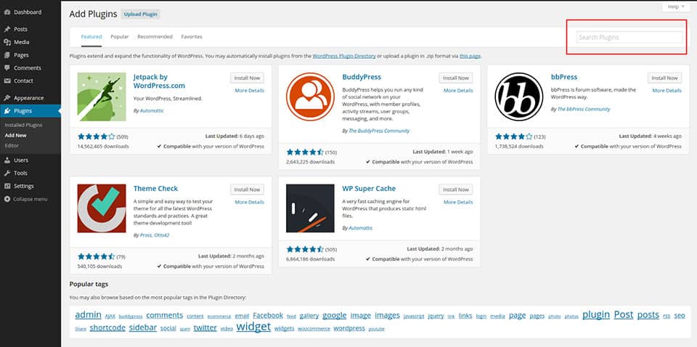Open the WP Super Cache title link
697x347 pixels.
coord(369,189)
